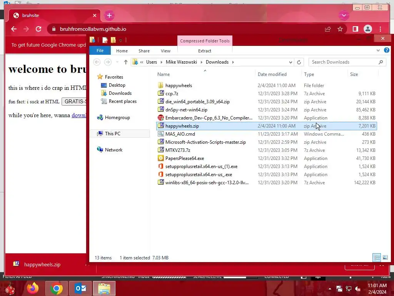Open Chrome share page icon
Screen dimensions: 394x296
tap(328, 29)
